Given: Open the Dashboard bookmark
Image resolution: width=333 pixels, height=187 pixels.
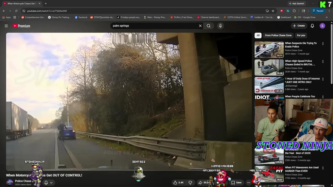Looking at the screenshot, I should (x=284, y=17).
